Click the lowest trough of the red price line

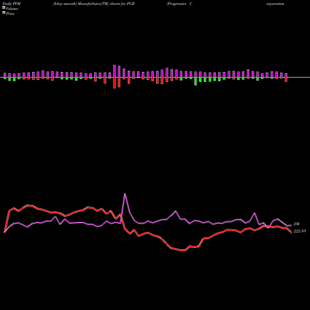pos(182,250)
